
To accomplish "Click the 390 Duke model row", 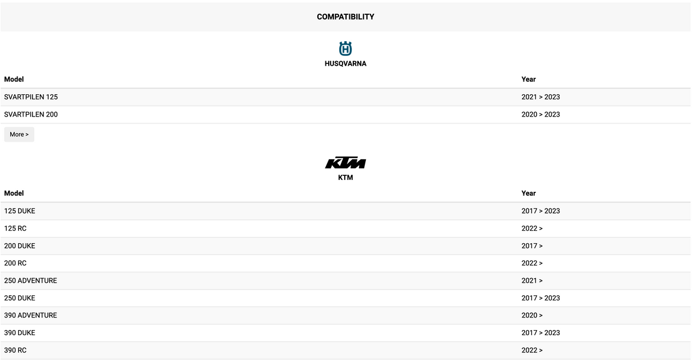I will [x=19, y=333].
